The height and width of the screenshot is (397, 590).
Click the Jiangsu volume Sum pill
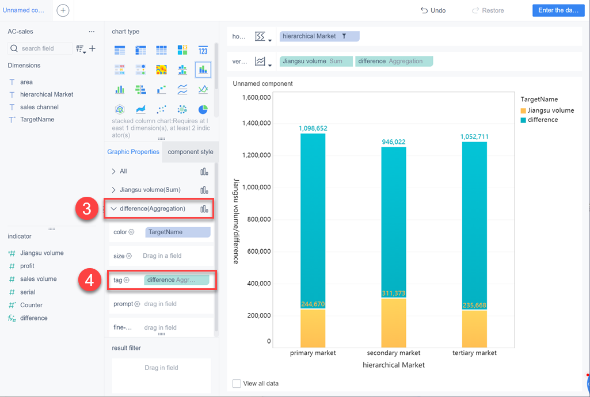coord(316,62)
